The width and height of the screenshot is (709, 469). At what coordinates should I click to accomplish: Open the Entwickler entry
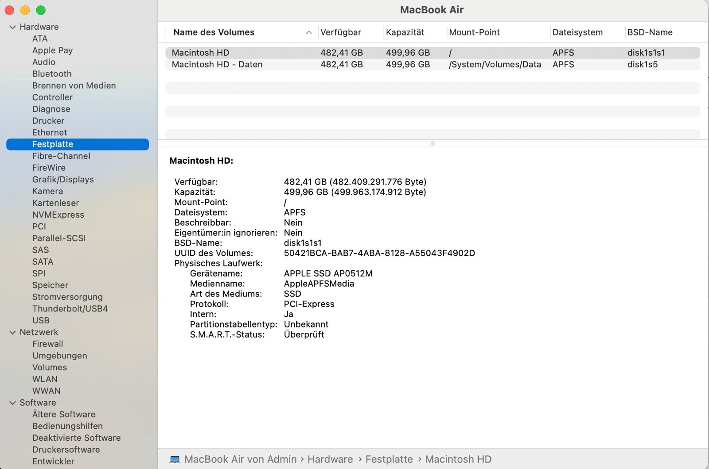coord(53,461)
